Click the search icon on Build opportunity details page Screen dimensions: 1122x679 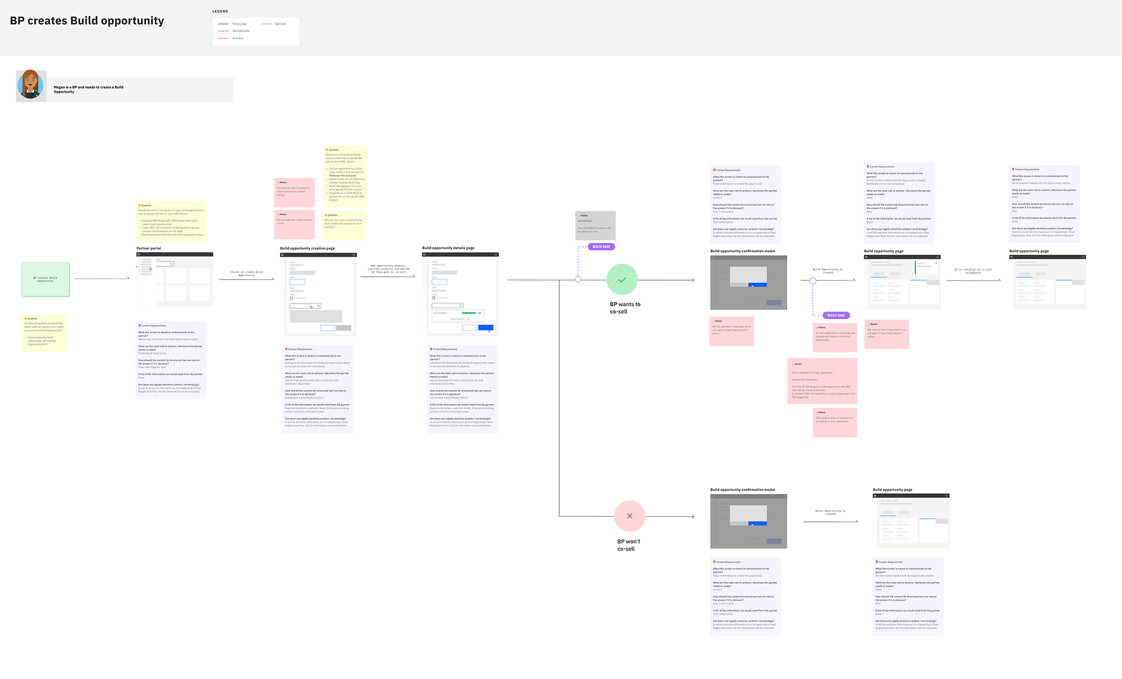pyautogui.click(x=460, y=305)
